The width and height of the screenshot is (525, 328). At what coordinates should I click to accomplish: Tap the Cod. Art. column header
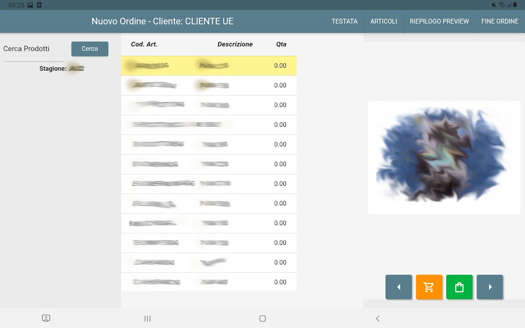coord(144,44)
